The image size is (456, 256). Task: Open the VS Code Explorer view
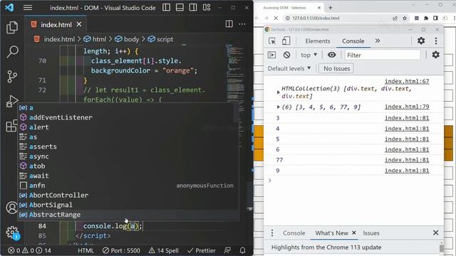(12, 27)
